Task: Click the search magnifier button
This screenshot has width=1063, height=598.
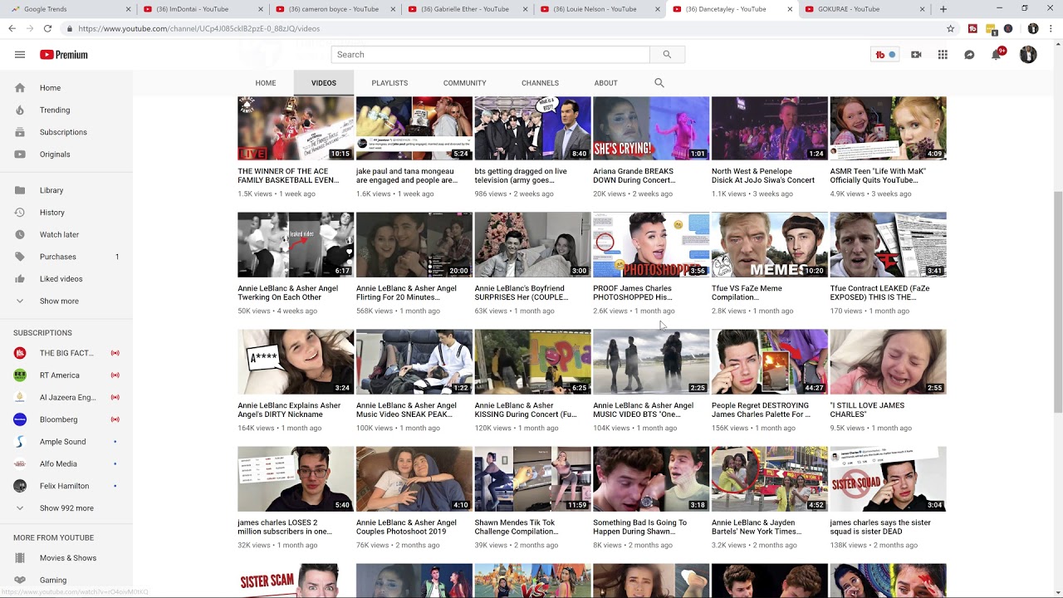Action: (667, 55)
